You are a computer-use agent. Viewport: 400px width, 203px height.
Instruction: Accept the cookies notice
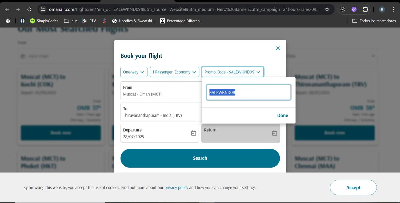click(353, 188)
